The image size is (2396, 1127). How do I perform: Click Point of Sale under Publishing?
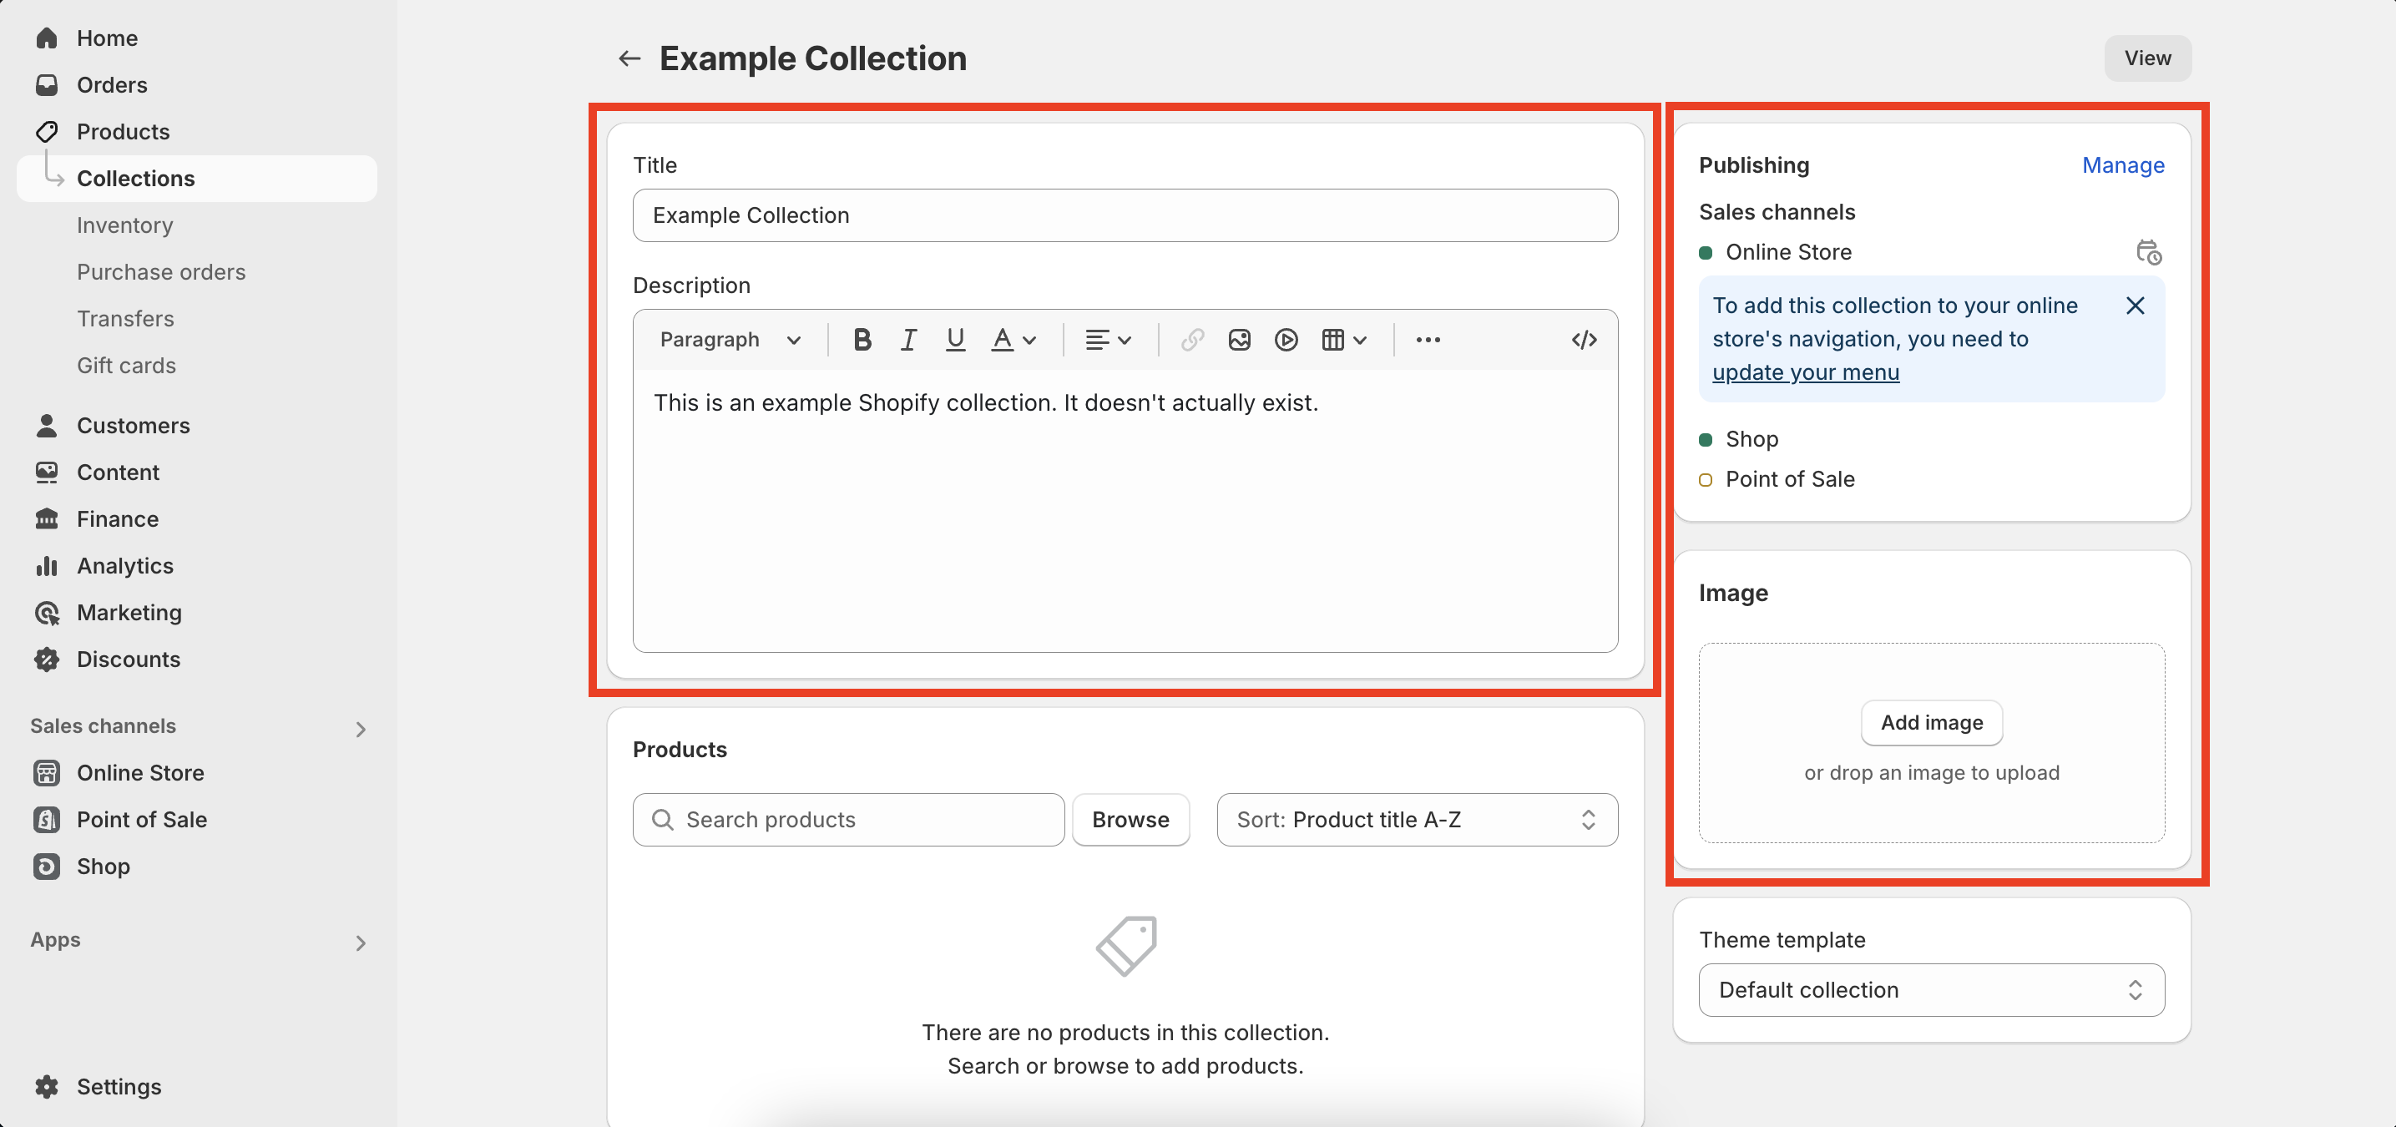click(x=1790, y=478)
